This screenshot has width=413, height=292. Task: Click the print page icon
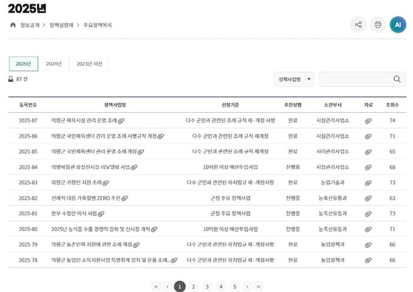click(378, 25)
